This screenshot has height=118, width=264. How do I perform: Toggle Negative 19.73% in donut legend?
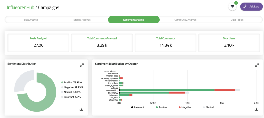point(72,87)
